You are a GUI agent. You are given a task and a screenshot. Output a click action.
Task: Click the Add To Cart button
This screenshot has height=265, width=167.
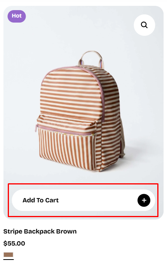point(83,200)
